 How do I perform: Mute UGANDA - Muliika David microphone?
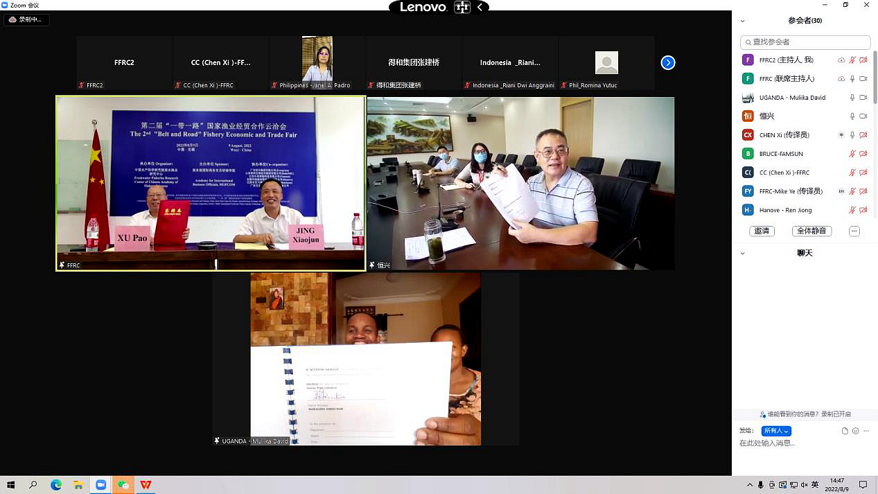click(852, 98)
